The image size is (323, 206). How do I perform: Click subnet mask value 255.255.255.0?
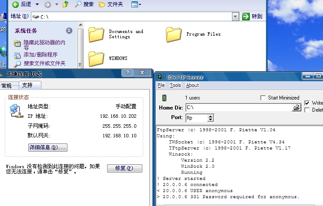[x=119, y=126]
